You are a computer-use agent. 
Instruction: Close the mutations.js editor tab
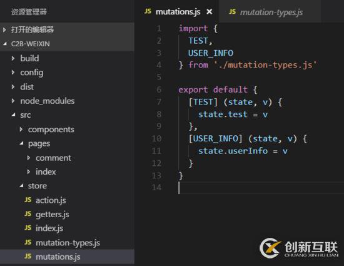click(210, 11)
